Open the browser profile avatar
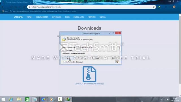The height and width of the screenshot is (102, 181). click(174, 7)
